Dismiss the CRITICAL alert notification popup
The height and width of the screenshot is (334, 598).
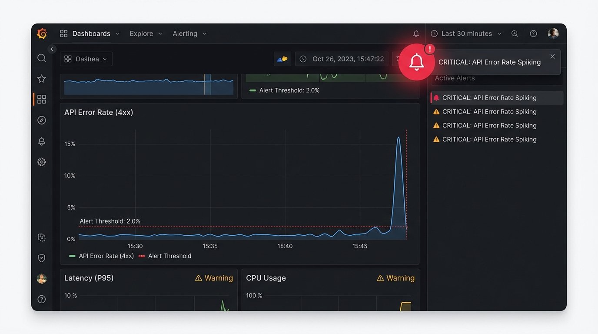tap(552, 57)
